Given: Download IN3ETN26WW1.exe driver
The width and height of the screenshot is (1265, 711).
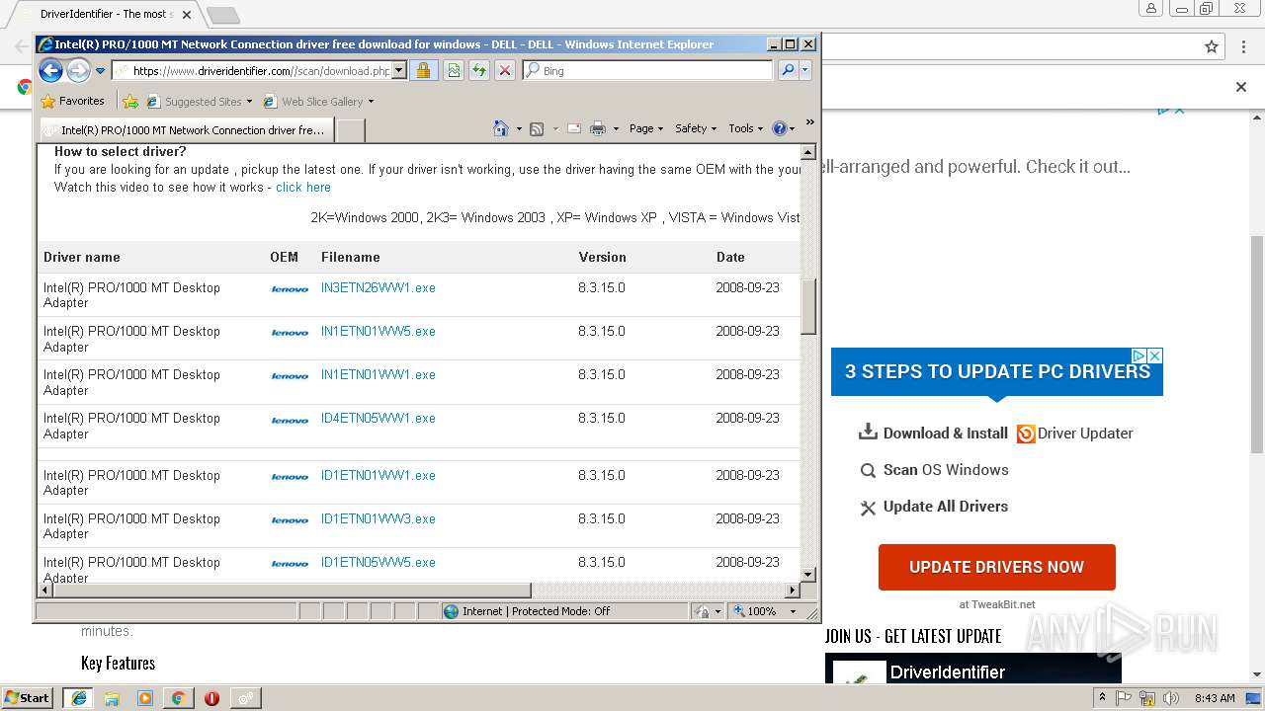Looking at the screenshot, I should [378, 287].
